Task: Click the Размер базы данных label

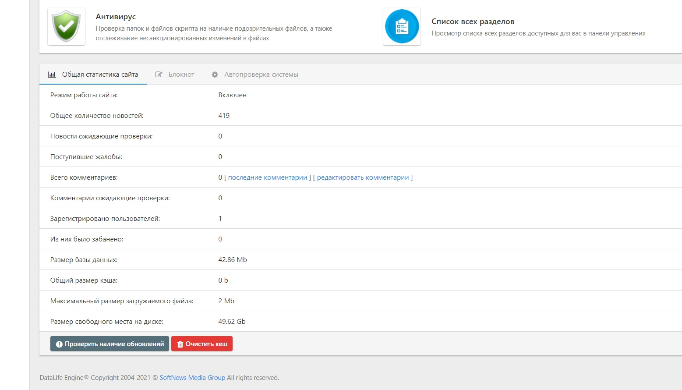Action: (84, 260)
